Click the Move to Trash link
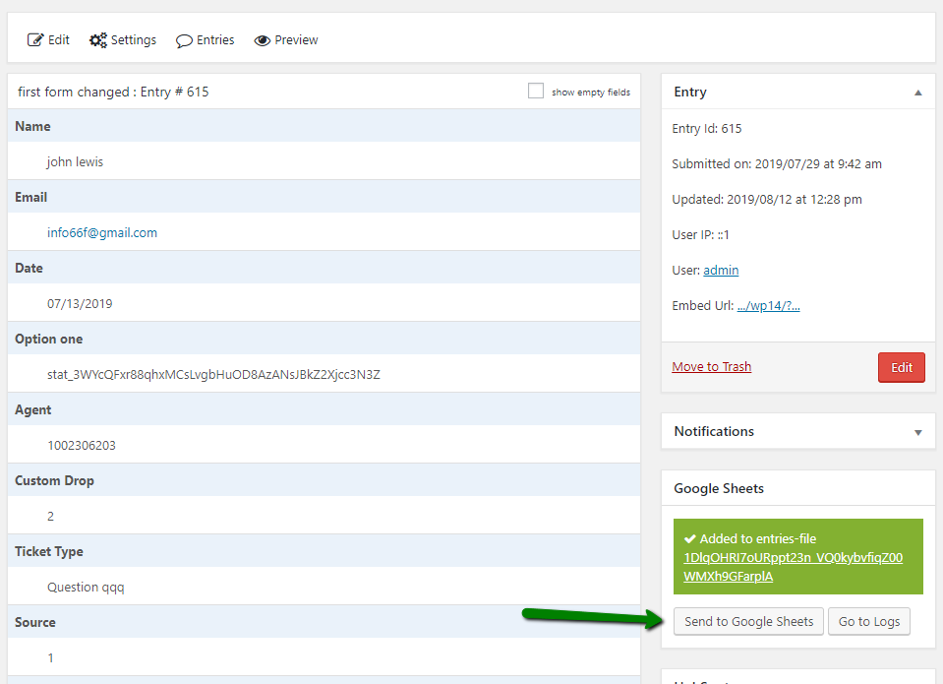943x684 pixels. 712,367
